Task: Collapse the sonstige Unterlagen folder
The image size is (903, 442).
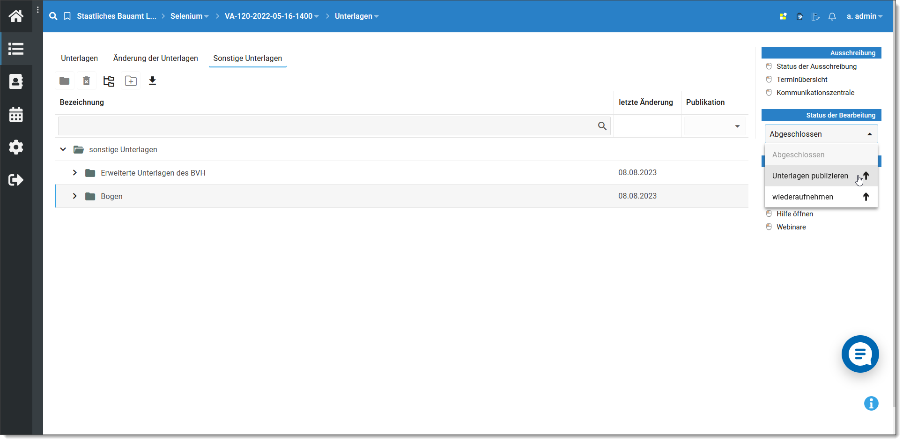Action: pos(63,149)
